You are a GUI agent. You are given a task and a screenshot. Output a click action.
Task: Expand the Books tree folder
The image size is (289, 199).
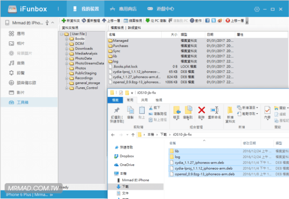click(66, 39)
